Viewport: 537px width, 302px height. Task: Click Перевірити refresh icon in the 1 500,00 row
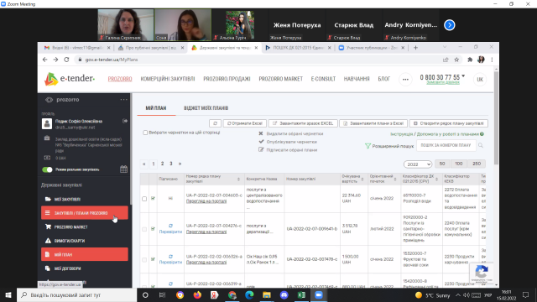(x=170, y=256)
